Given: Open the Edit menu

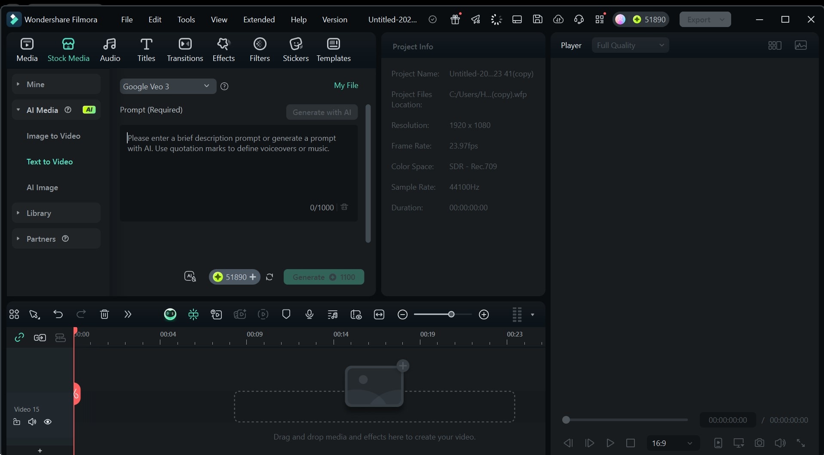Looking at the screenshot, I should 155,19.
